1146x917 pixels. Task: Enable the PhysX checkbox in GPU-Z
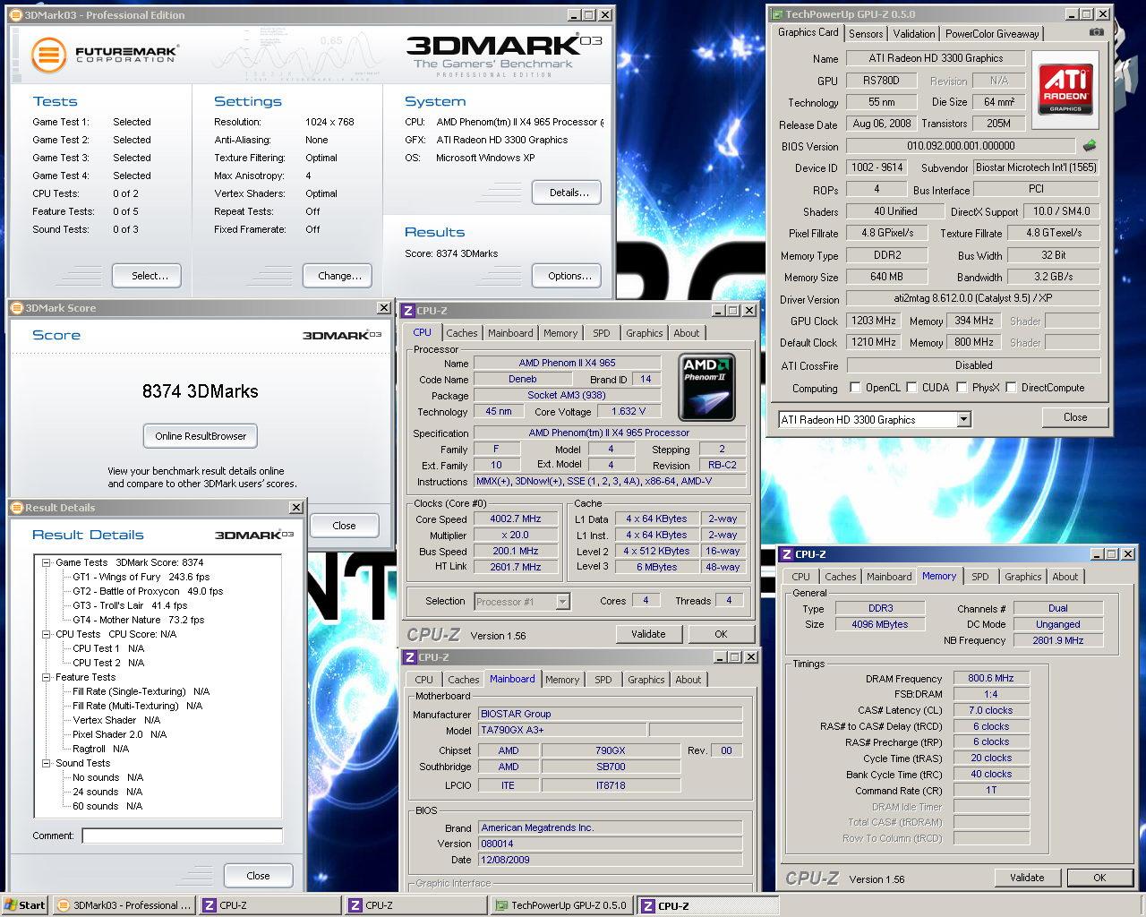click(962, 388)
